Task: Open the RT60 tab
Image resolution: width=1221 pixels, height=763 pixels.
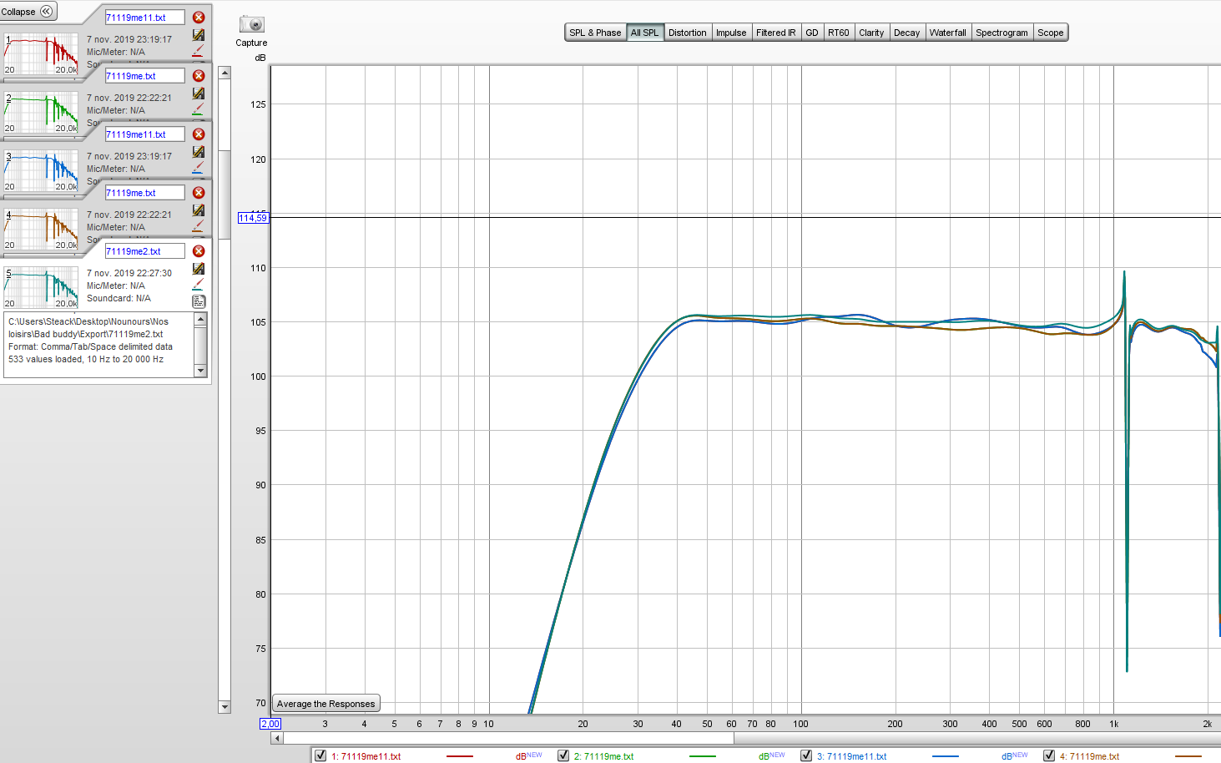Action: [x=838, y=33]
